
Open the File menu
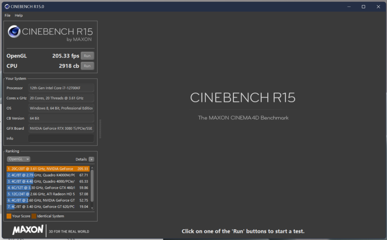7,15
